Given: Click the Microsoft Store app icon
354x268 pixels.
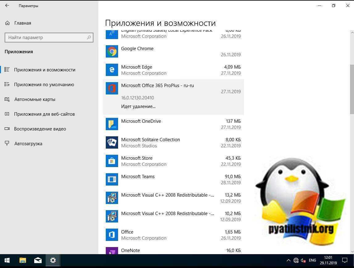Looking at the screenshot, I should pyautogui.click(x=112, y=161).
